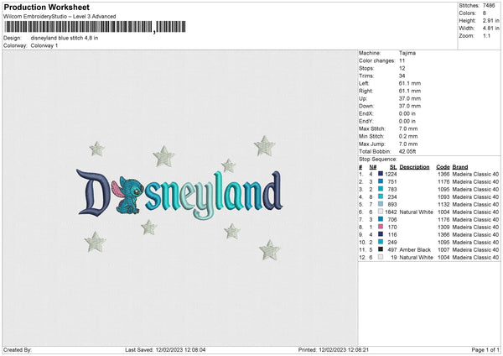Click the teal swatch in the 249-stitch row

pyautogui.click(x=381, y=242)
